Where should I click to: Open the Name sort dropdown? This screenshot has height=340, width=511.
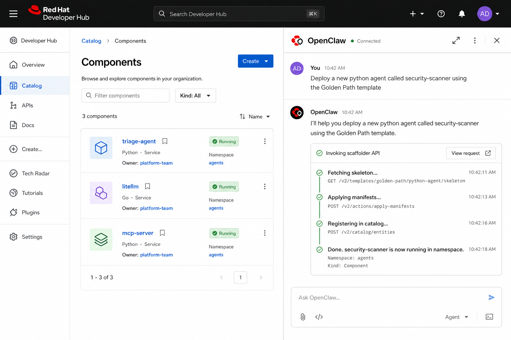click(x=259, y=117)
